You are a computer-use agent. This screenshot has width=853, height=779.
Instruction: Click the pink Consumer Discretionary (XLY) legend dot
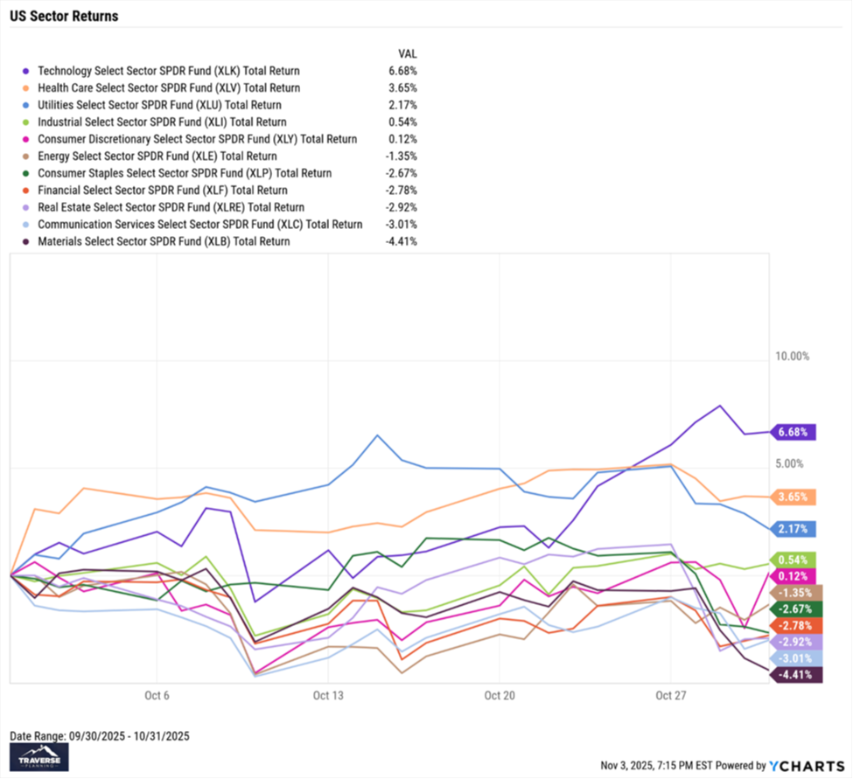[27, 139]
